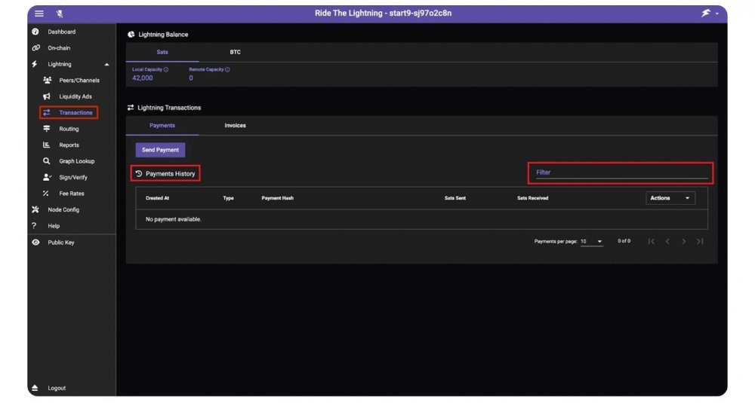The image size is (755, 403).
Task: Go to Peers/Channels
Action: (x=79, y=80)
